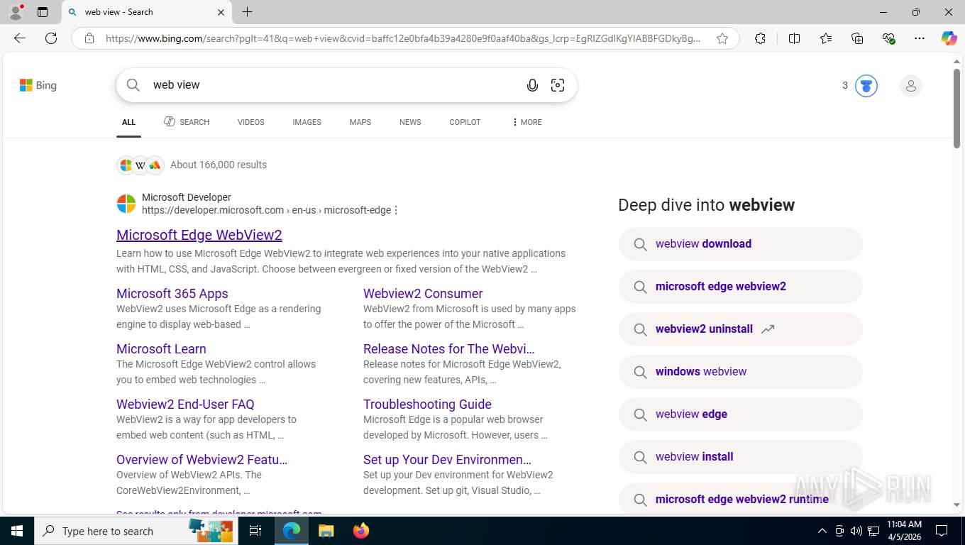Open Microsoft Edge WebView2 result
The image size is (965, 545).
point(199,235)
